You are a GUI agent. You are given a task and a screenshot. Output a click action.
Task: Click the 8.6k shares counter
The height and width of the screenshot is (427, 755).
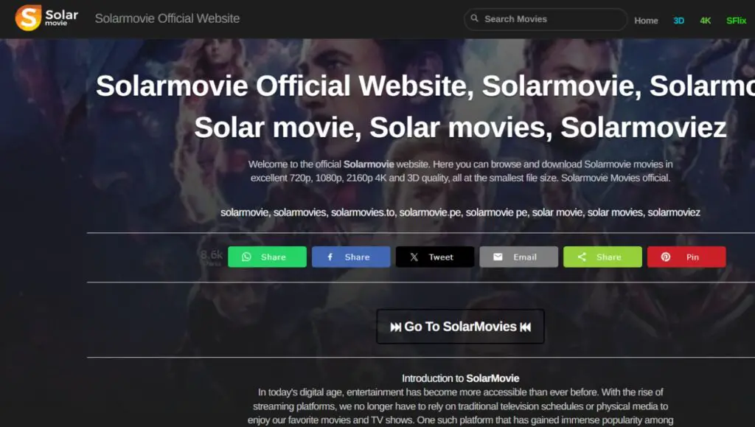point(212,257)
